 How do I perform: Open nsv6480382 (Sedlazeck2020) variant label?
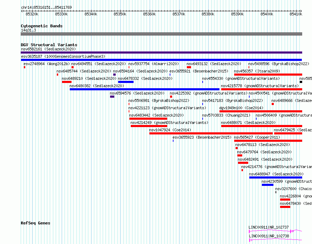point(97,86)
